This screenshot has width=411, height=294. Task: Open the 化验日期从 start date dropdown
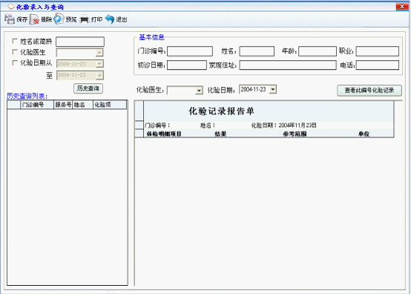tap(99, 64)
